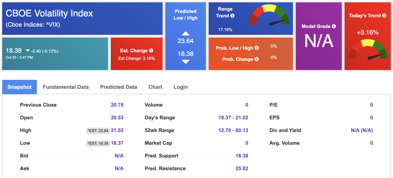Switch to the Snapshot tab

(20, 87)
